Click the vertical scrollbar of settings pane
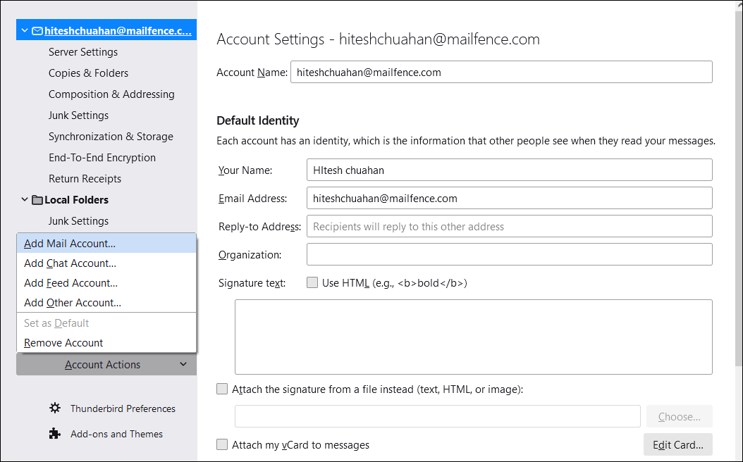Screen dimensions: 743x462 (739, 189)
